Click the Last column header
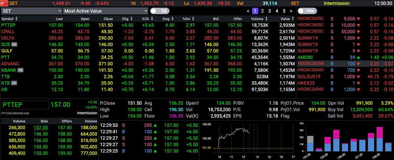This screenshot has height=160, width=394. click(x=59, y=19)
